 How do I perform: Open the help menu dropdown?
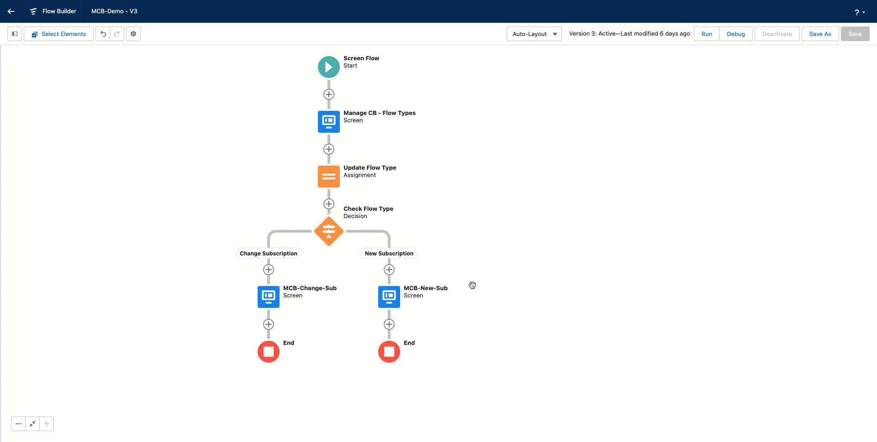(x=860, y=12)
